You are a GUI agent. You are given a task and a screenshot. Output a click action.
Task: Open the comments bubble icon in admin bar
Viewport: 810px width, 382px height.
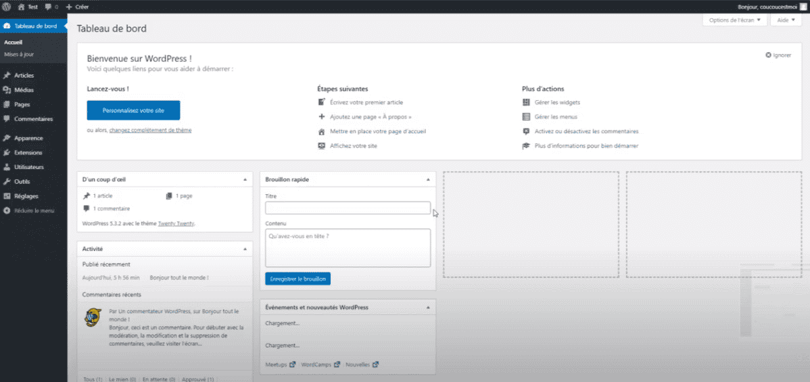click(48, 7)
